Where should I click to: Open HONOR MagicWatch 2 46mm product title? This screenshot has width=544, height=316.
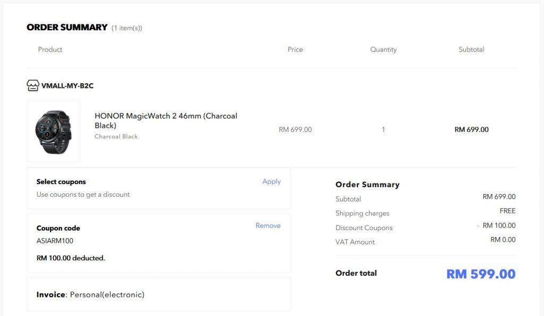166,120
